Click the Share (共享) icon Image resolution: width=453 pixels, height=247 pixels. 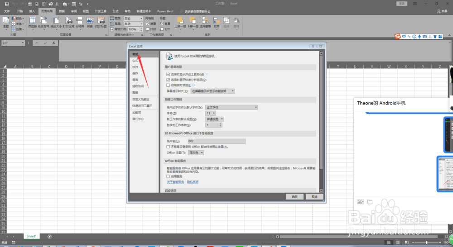click(442, 11)
